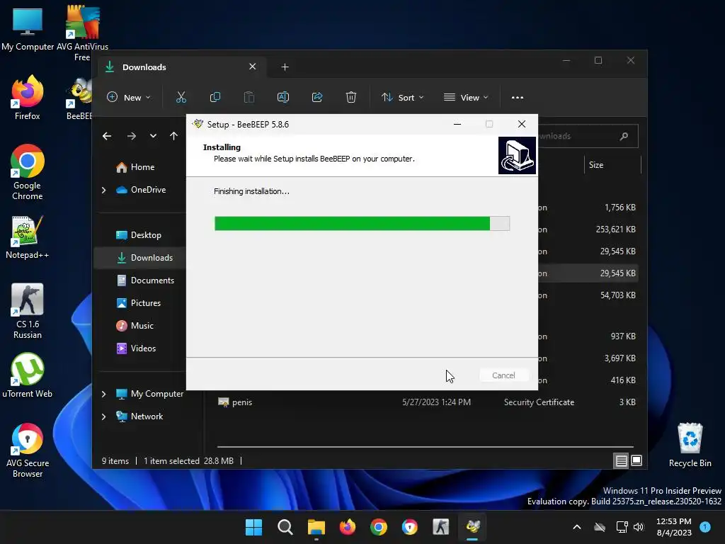
Task: Click the Paste icon in File Explorer toolbar
Action: click(x=249, y=97)
